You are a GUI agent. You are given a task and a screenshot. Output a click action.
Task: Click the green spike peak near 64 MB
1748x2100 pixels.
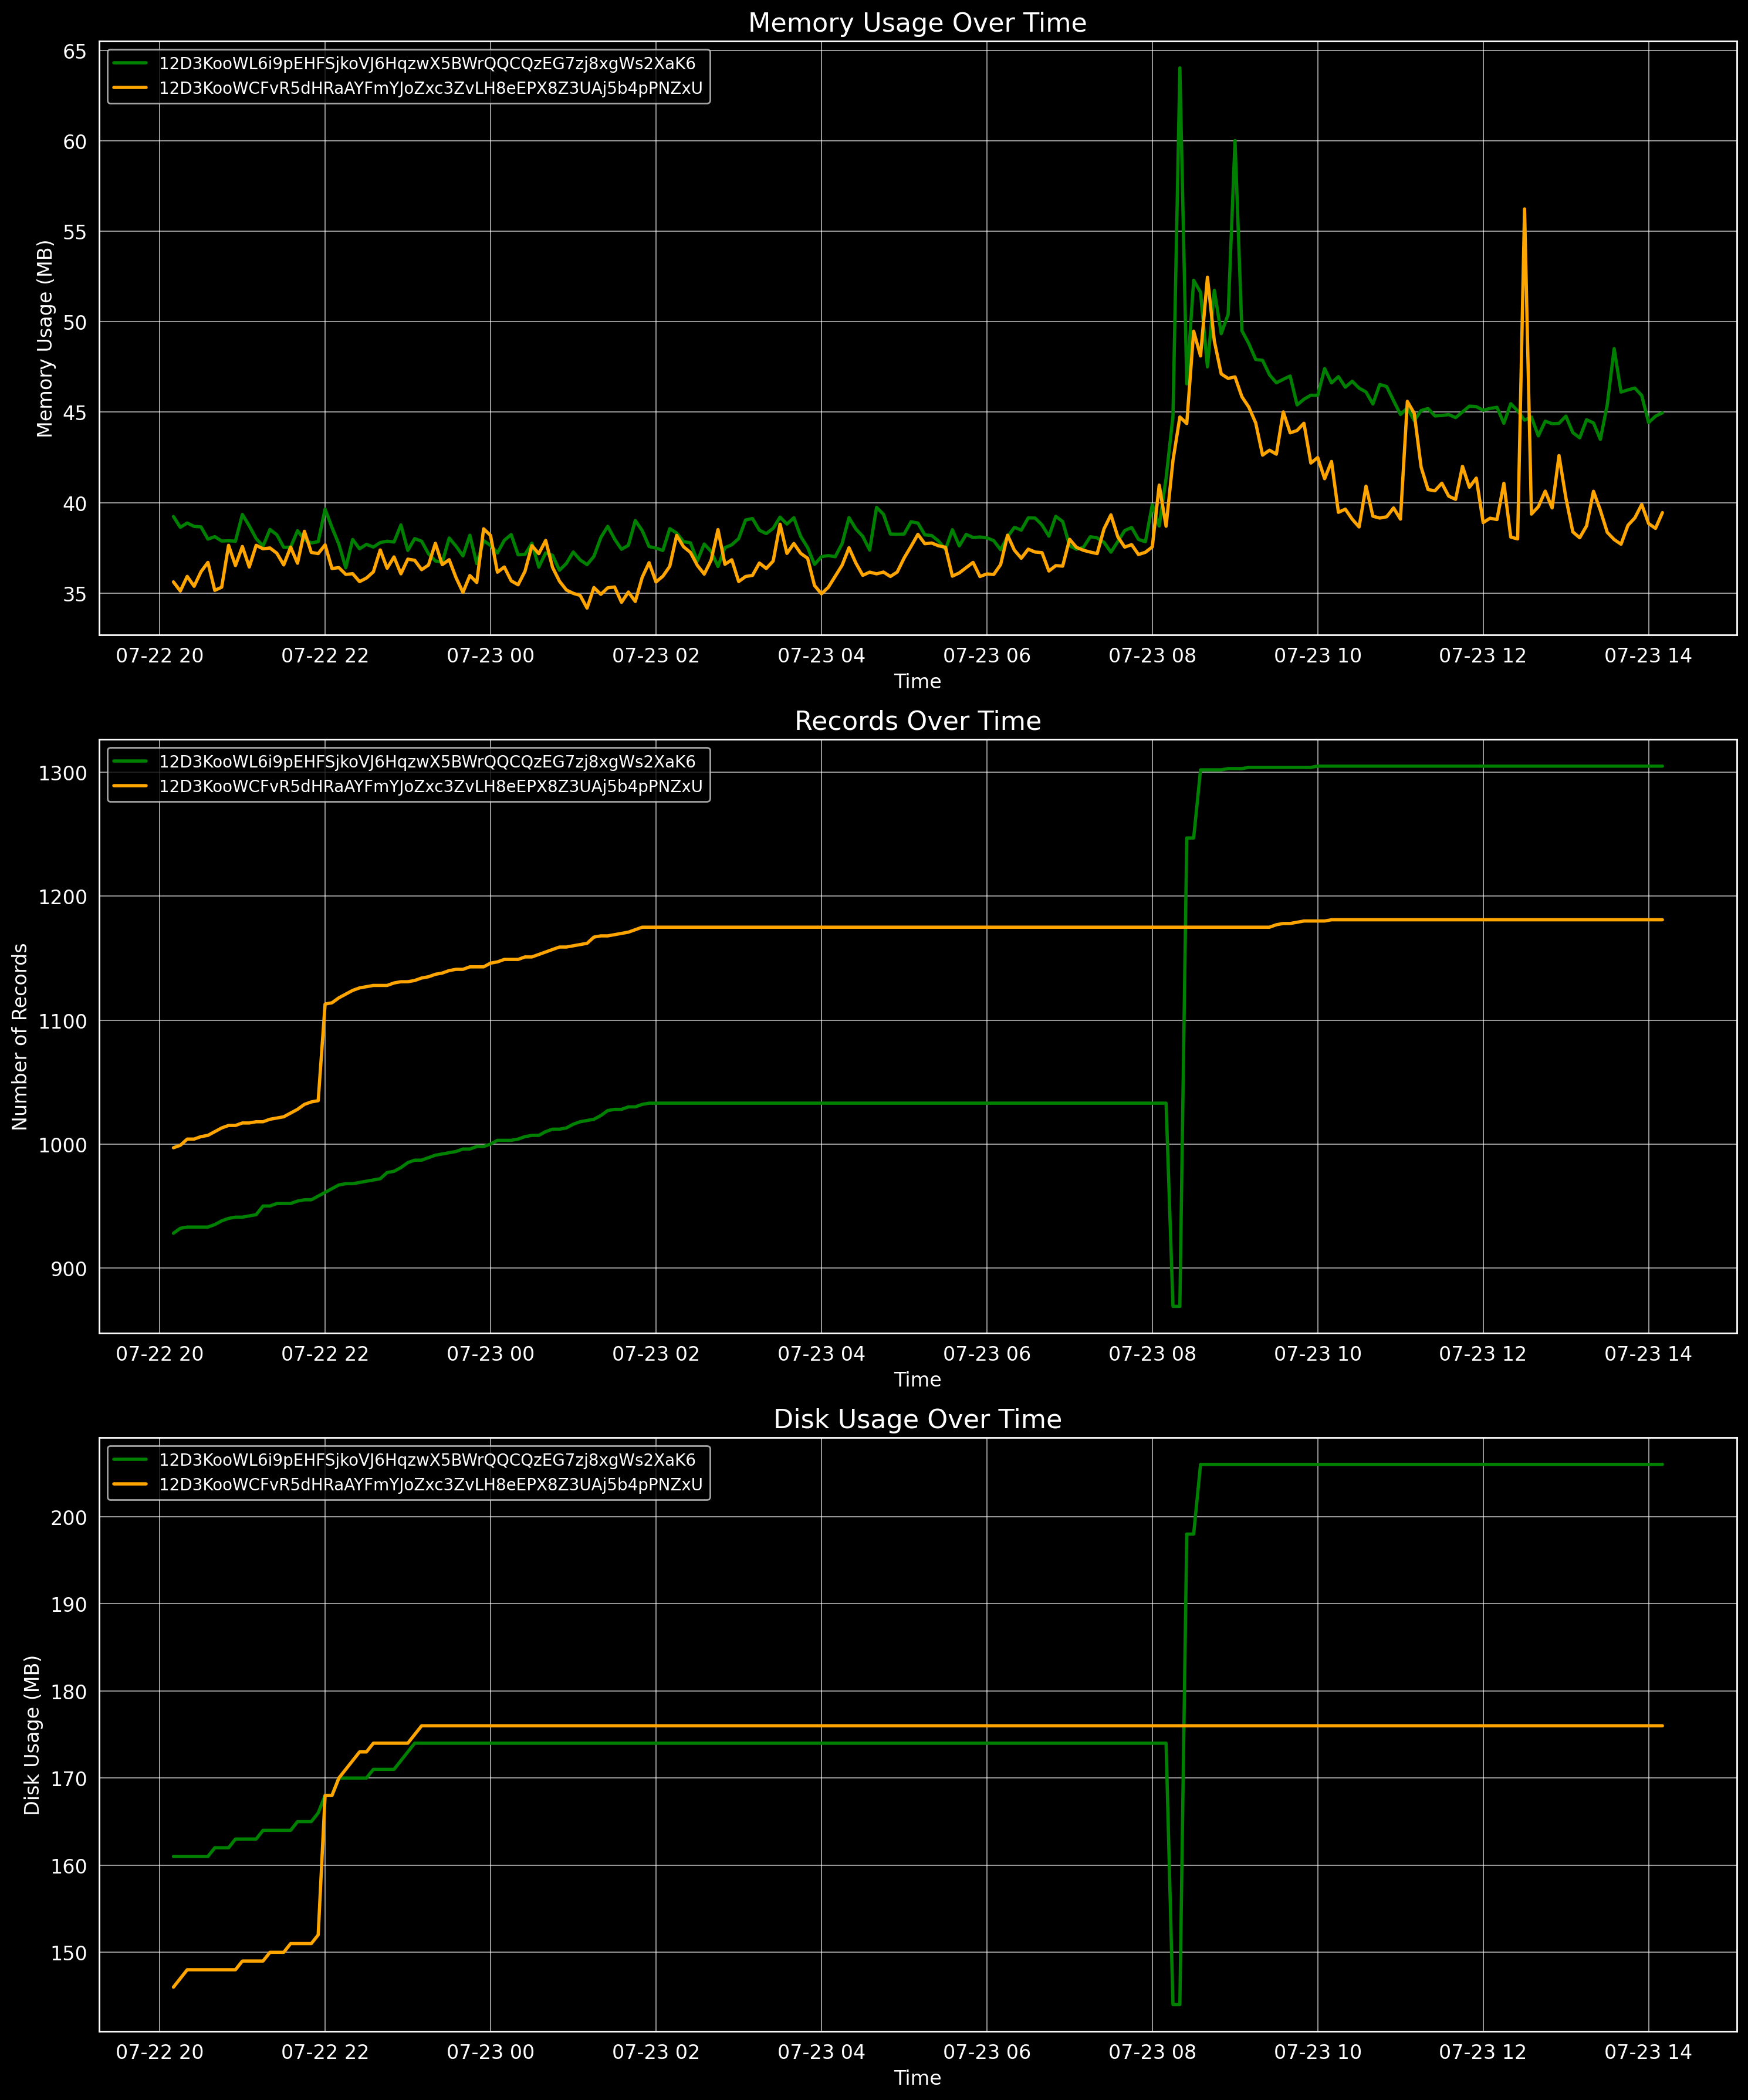(1179, 68)
